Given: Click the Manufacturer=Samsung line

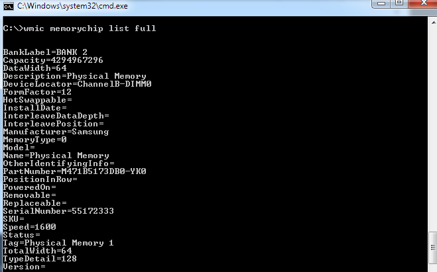Looking at the screenshot, I should tap(56, 132).
